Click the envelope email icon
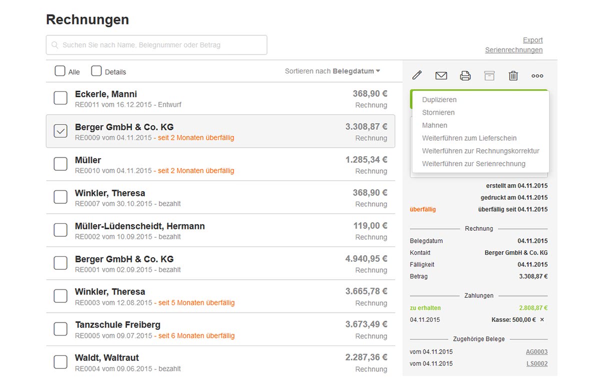 click(x=441, y=76)
